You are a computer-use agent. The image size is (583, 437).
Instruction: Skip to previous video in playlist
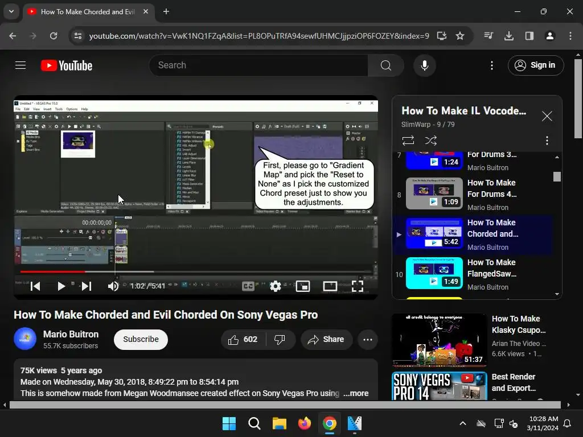click(x=35, y=286)
